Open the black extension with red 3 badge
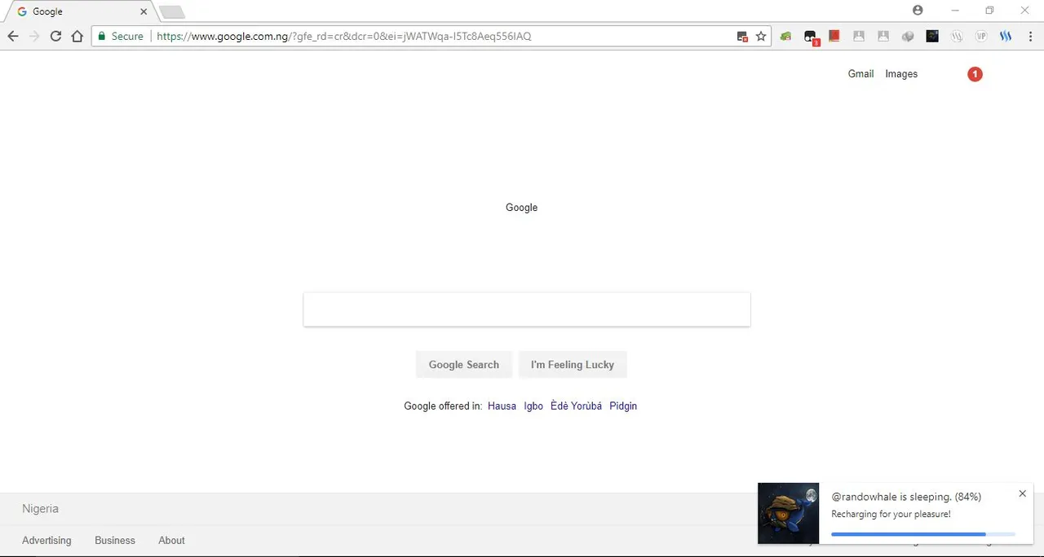 click(811, 37)
